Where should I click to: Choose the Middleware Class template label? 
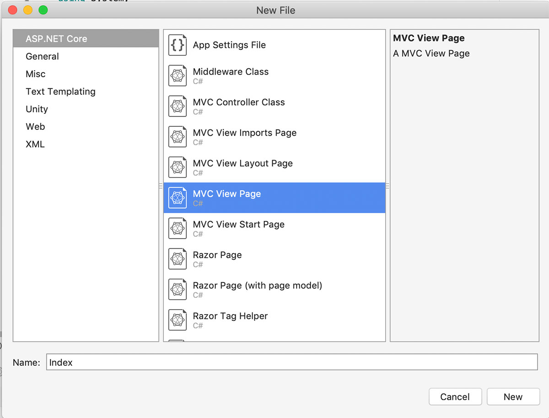[x=231, y=71]
